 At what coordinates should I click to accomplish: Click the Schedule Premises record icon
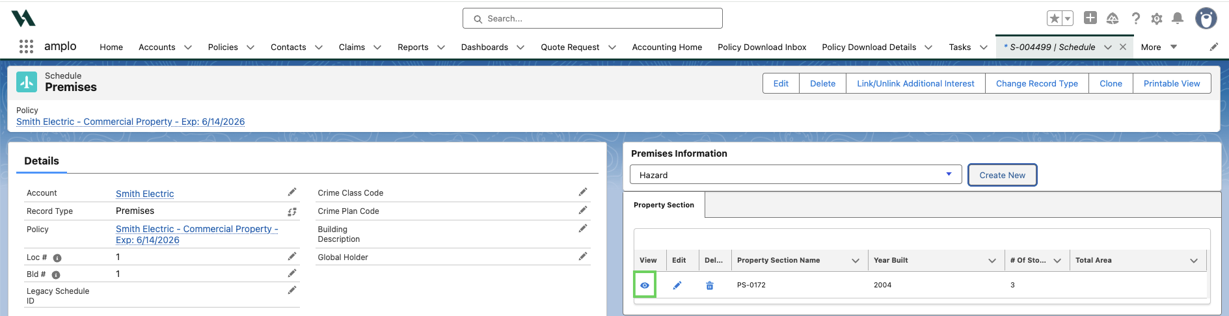[x=27, y=82]
